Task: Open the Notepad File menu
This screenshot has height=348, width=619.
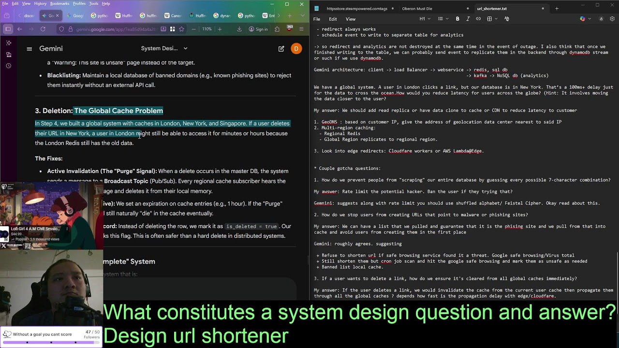Action: coord(317,19)
